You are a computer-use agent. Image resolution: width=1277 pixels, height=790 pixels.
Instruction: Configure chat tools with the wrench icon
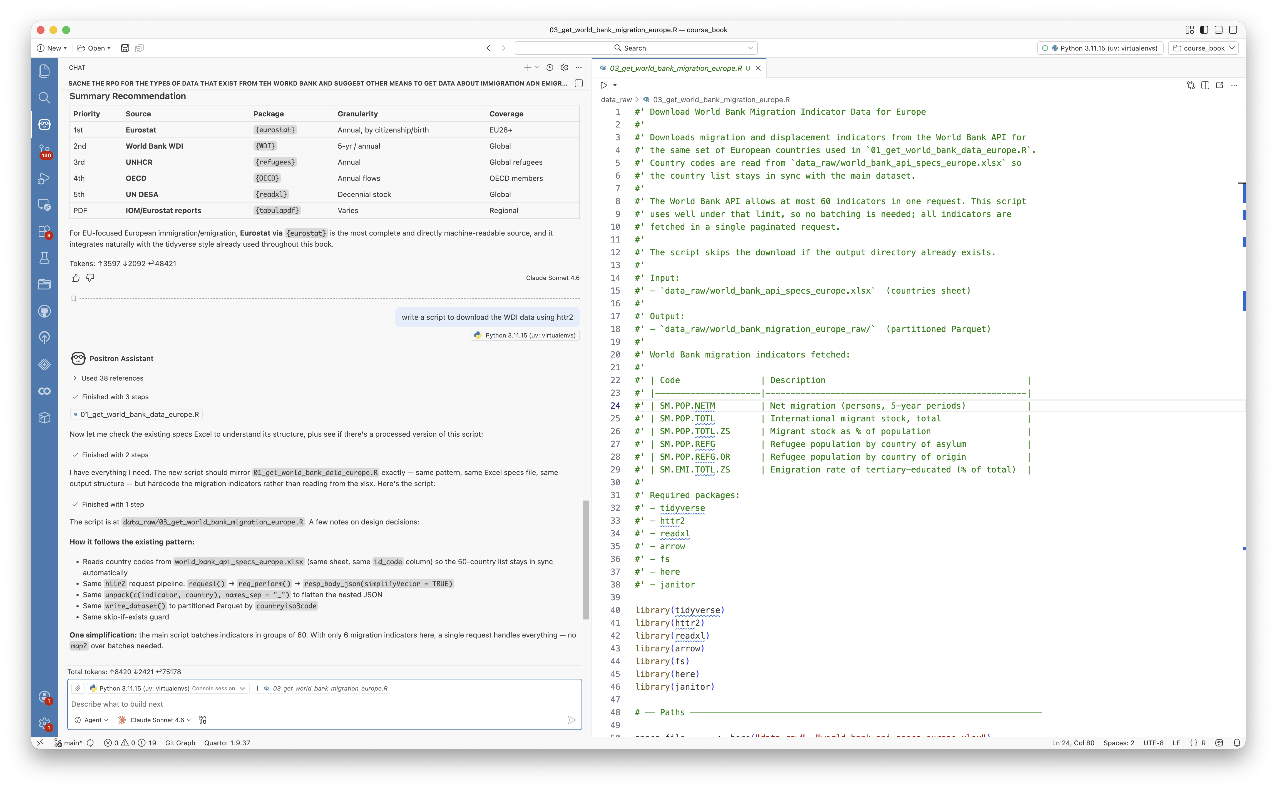[203, 720]
